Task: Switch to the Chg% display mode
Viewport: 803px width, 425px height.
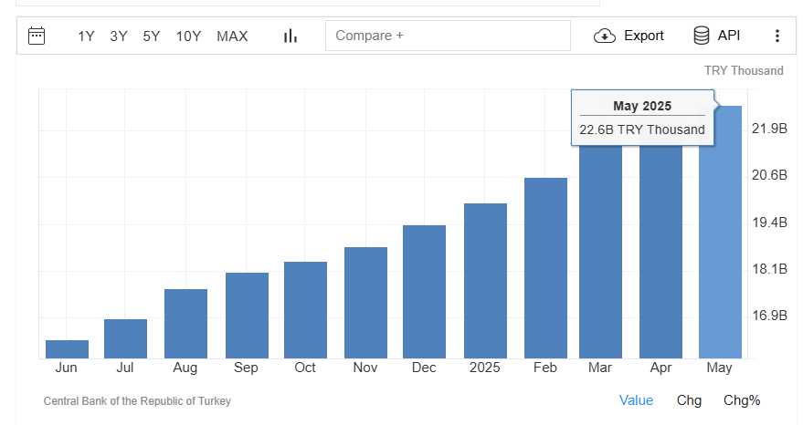Action: pyautogui.click(x=742, y=400)
